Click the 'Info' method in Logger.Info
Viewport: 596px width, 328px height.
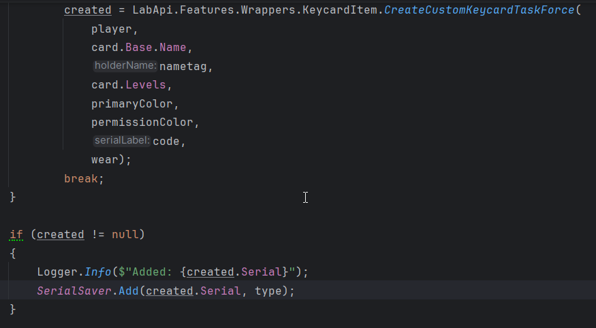[x=97, y=272]
